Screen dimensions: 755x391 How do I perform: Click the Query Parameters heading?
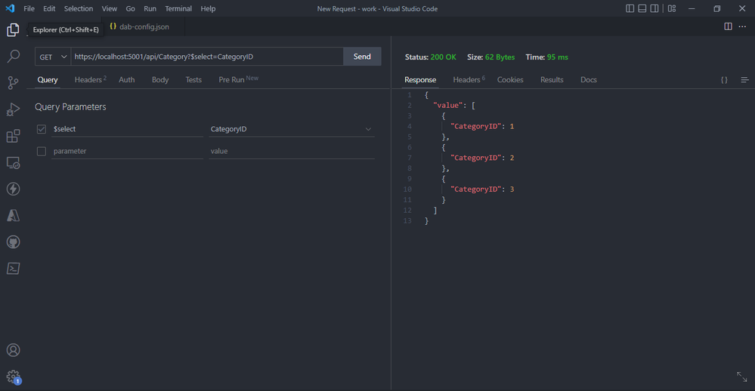click(70, 106)
